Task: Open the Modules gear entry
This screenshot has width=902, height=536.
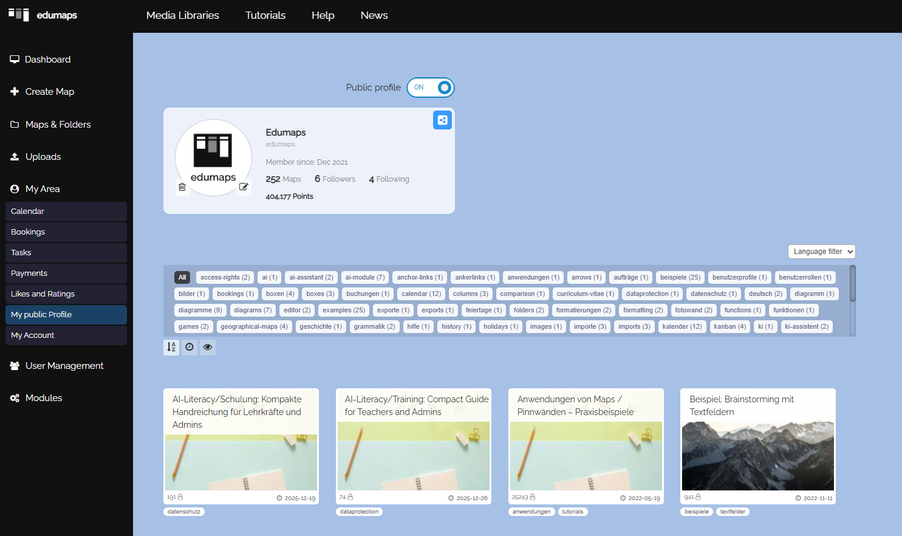Action: 43,398
